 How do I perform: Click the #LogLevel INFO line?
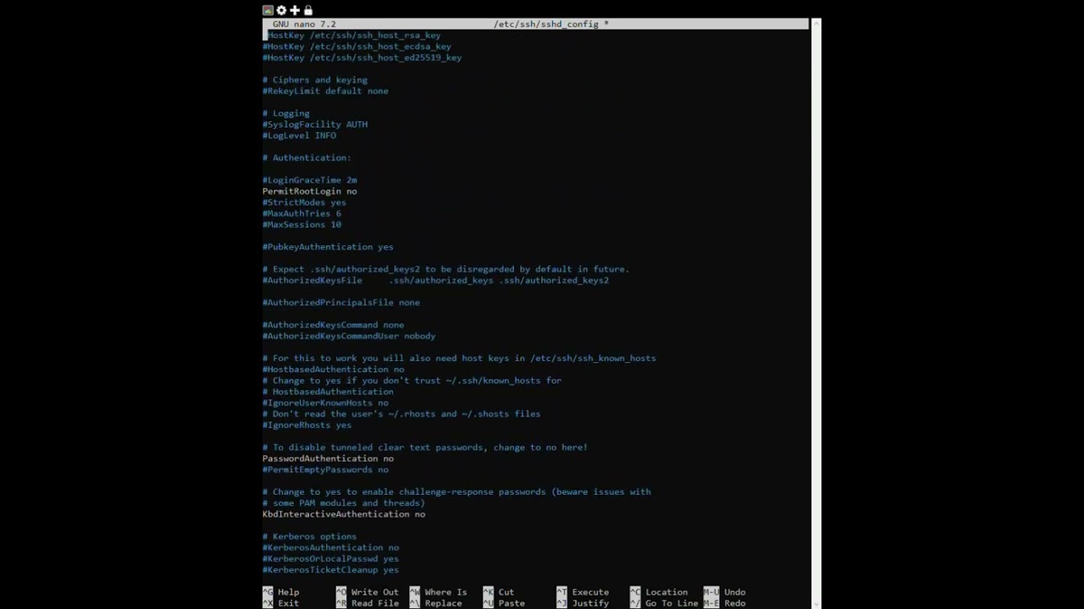pyautogui.click(x=299, y=135)
